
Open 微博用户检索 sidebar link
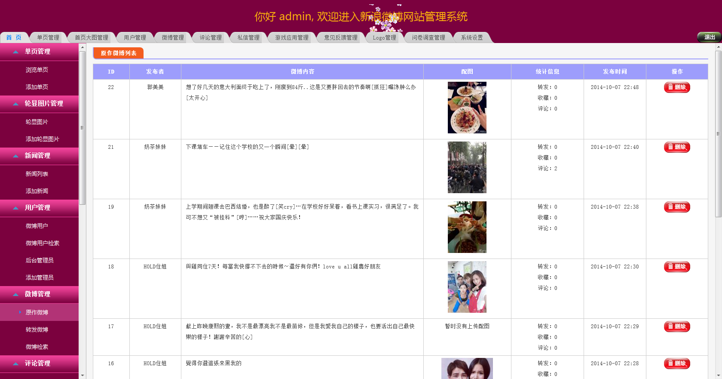click(43, 243)
